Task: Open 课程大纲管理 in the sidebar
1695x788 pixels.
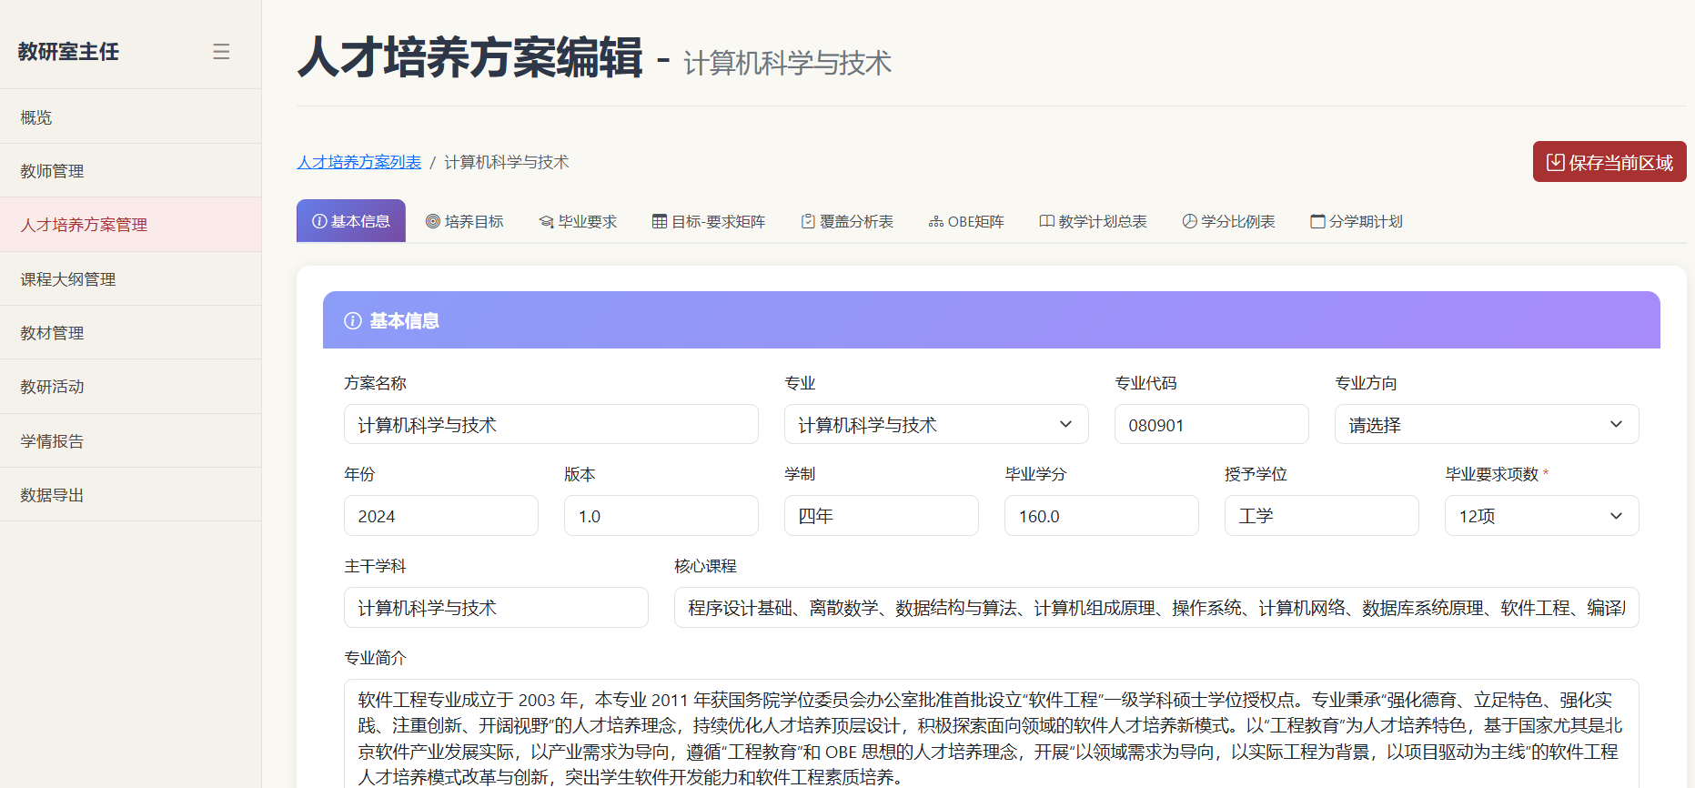Action: pos(131,279)
